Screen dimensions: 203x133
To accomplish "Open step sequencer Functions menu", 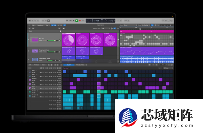I will (37, 65).
